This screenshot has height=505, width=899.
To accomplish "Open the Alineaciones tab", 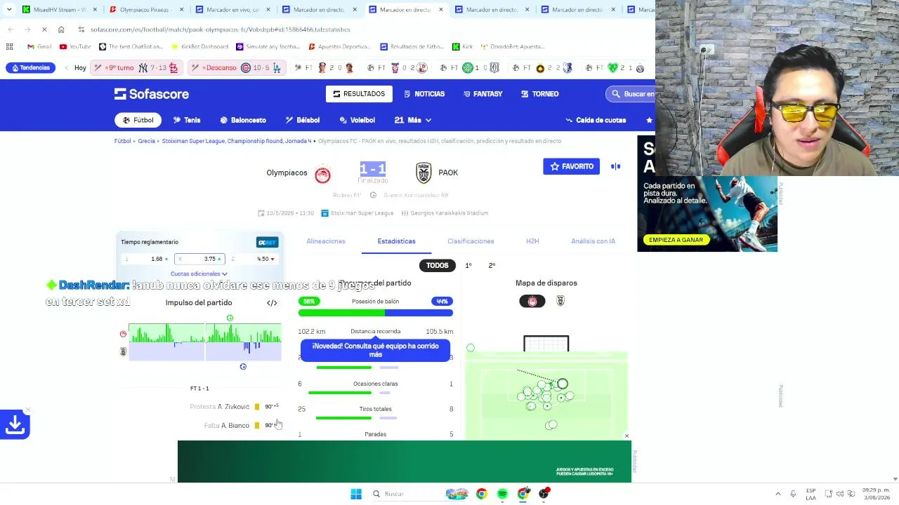I will 326,241.
